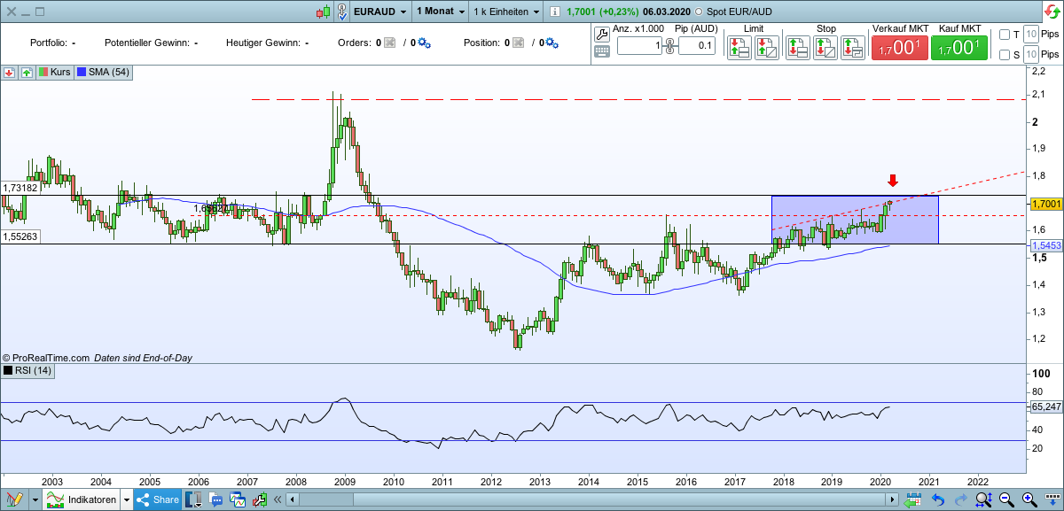
Task: Open the order settings wrench icon
Action: (601, 34)
